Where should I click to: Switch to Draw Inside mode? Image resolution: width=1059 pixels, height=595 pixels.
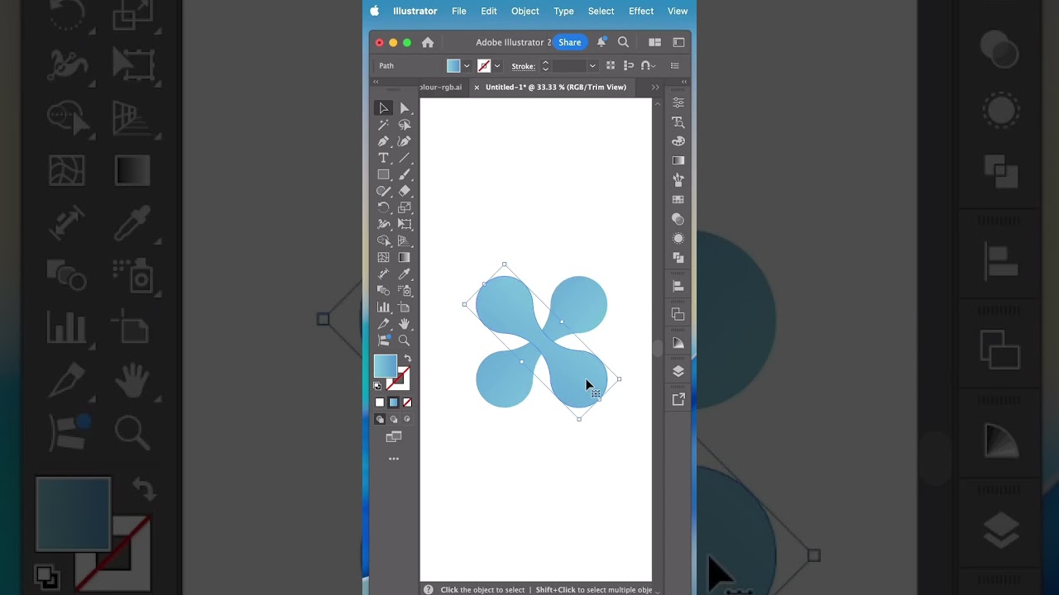point(407,419)
